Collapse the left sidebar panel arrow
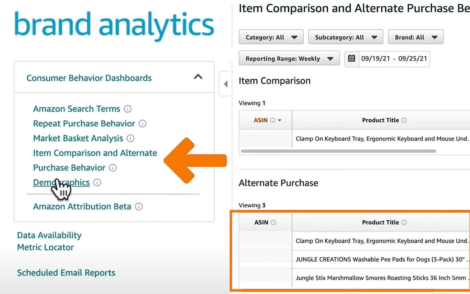 pyautogui.click(x=225, y=84)
